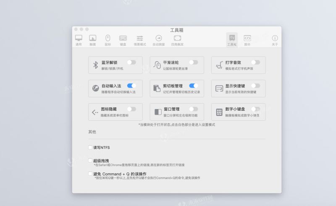Disable the 剪切板管理 clipboard manager switch

coord(194,86)
